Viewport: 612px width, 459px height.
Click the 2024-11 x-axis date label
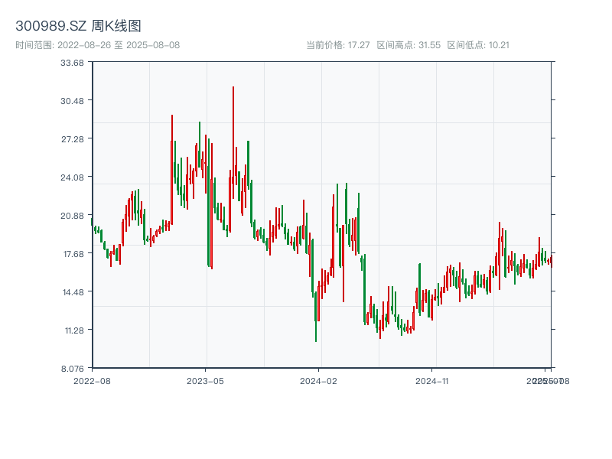coord(433,380)
